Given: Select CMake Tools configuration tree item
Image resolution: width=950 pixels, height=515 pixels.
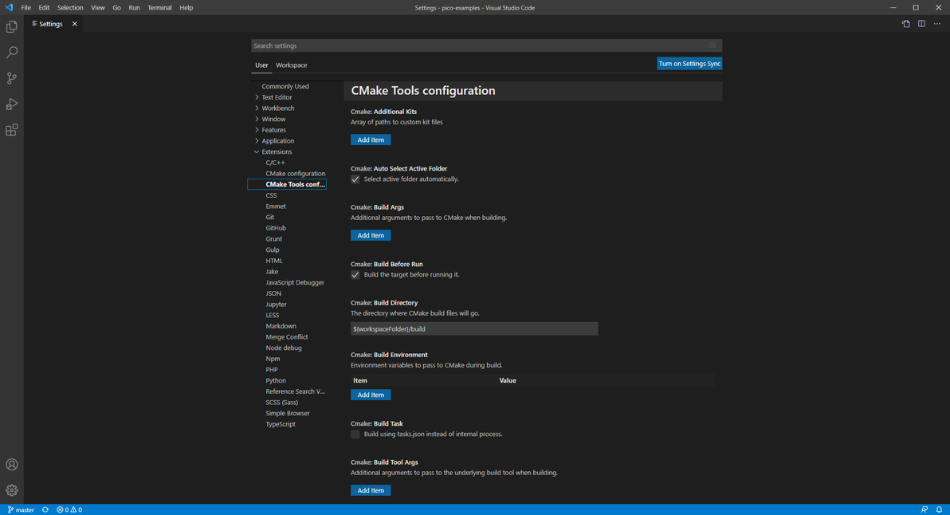Looking at the screenshot, I should tap(287, 184).
